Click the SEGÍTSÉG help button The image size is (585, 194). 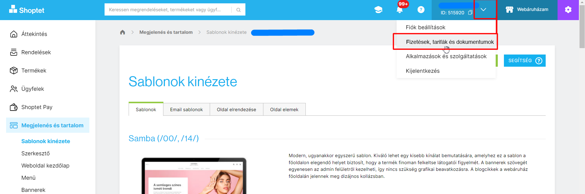(x=525, y=61)
